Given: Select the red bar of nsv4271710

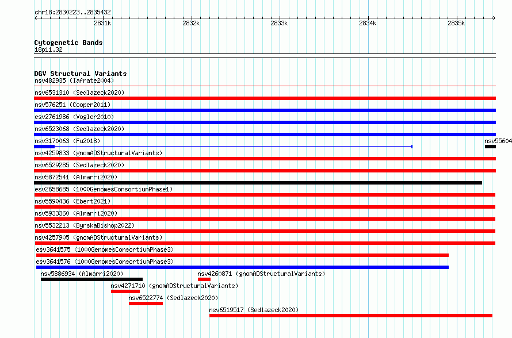Looking at the screenshot, I should coord(125,291).
